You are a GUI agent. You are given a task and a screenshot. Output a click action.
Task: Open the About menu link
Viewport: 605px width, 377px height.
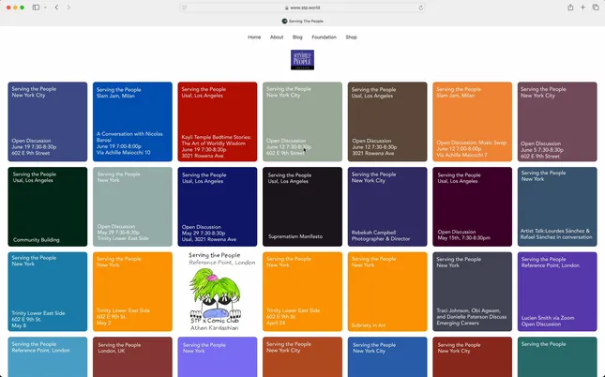(x=277, y=38)
